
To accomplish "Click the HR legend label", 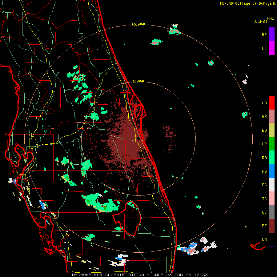I will [264, 144].
